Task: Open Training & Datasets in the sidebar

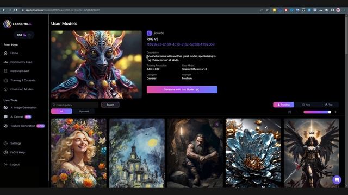Action: click(x=23, y=80)
